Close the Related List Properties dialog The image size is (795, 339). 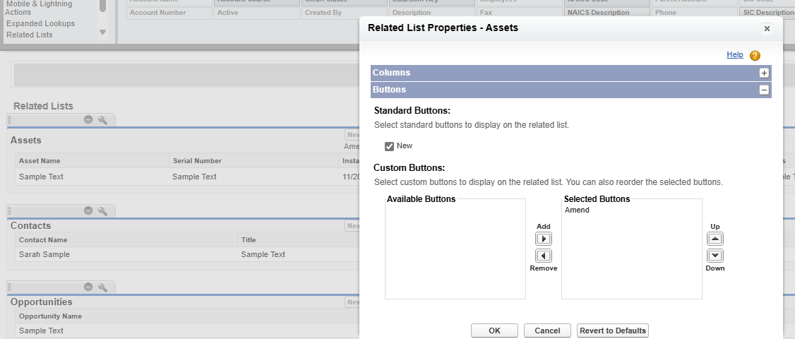767,28
